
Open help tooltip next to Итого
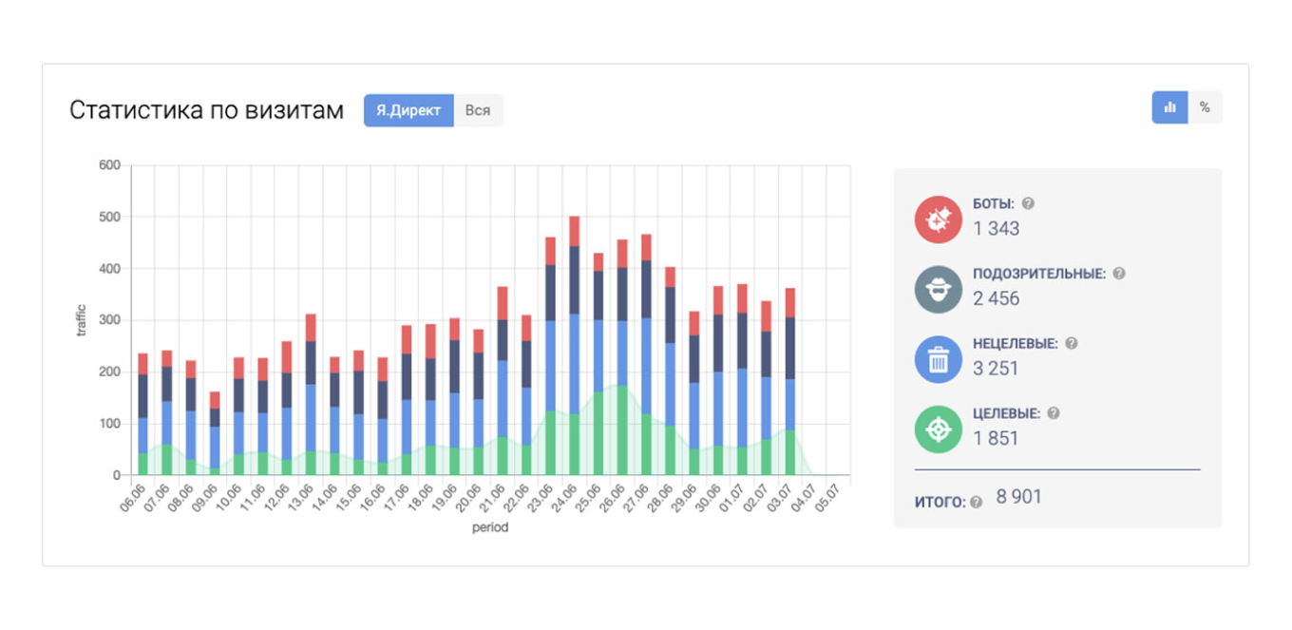[976, 502]
